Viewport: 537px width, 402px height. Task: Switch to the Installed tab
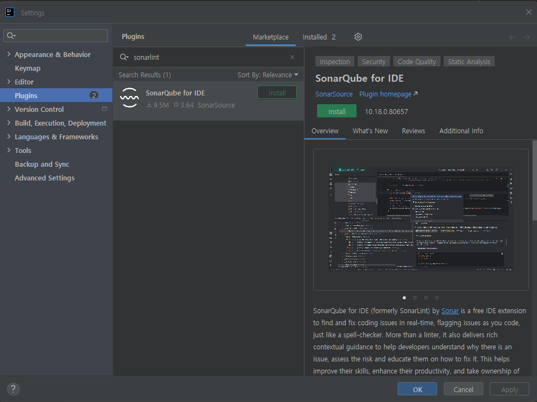click(319, 37)
